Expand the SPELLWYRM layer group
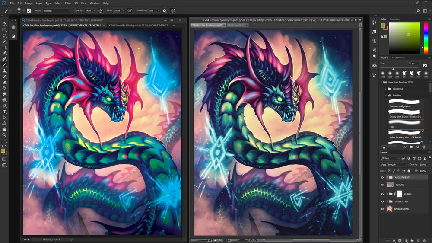The height and width of the screenshot is (243, 432). (387, 201)
